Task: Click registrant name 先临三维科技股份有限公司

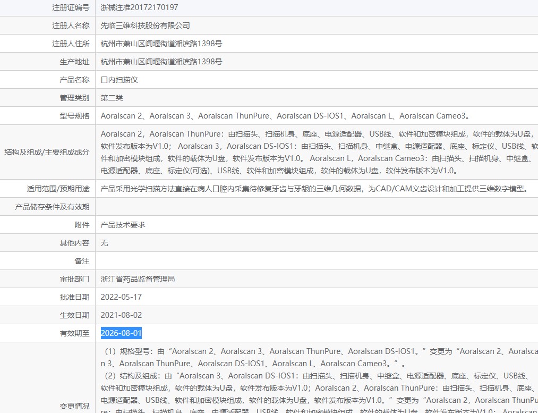Action: click(x=145, y=26)
